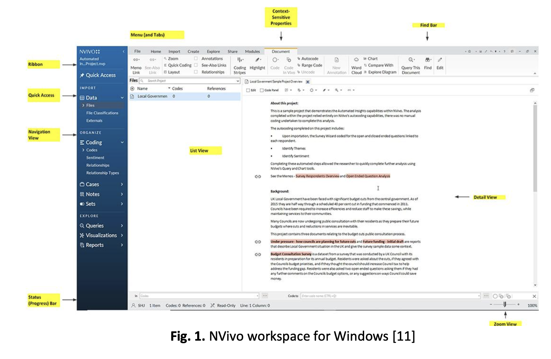The height and width of the screenshot is (359, 551).
Task: Click the circle icon beside the Name header
Action: (132, 89)
